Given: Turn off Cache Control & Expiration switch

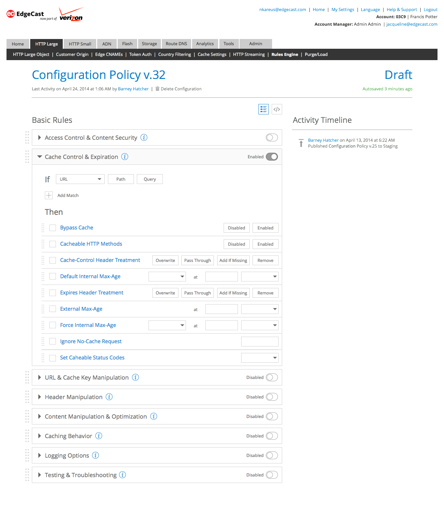Looking at the screenshot, I should tap(272, 157).
